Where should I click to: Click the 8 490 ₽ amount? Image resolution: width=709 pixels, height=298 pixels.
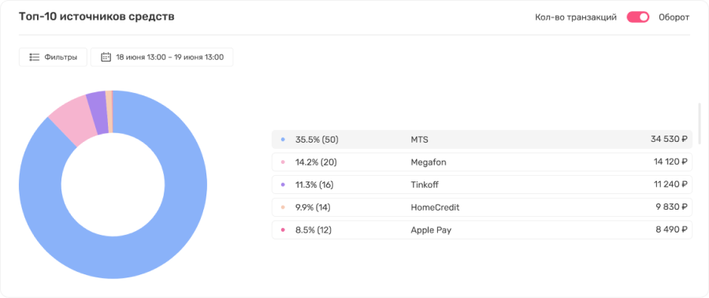671,229
